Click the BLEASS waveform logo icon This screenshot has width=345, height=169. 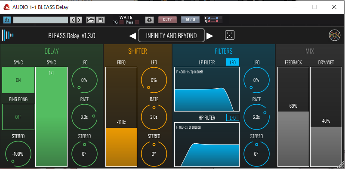(8, 35)
